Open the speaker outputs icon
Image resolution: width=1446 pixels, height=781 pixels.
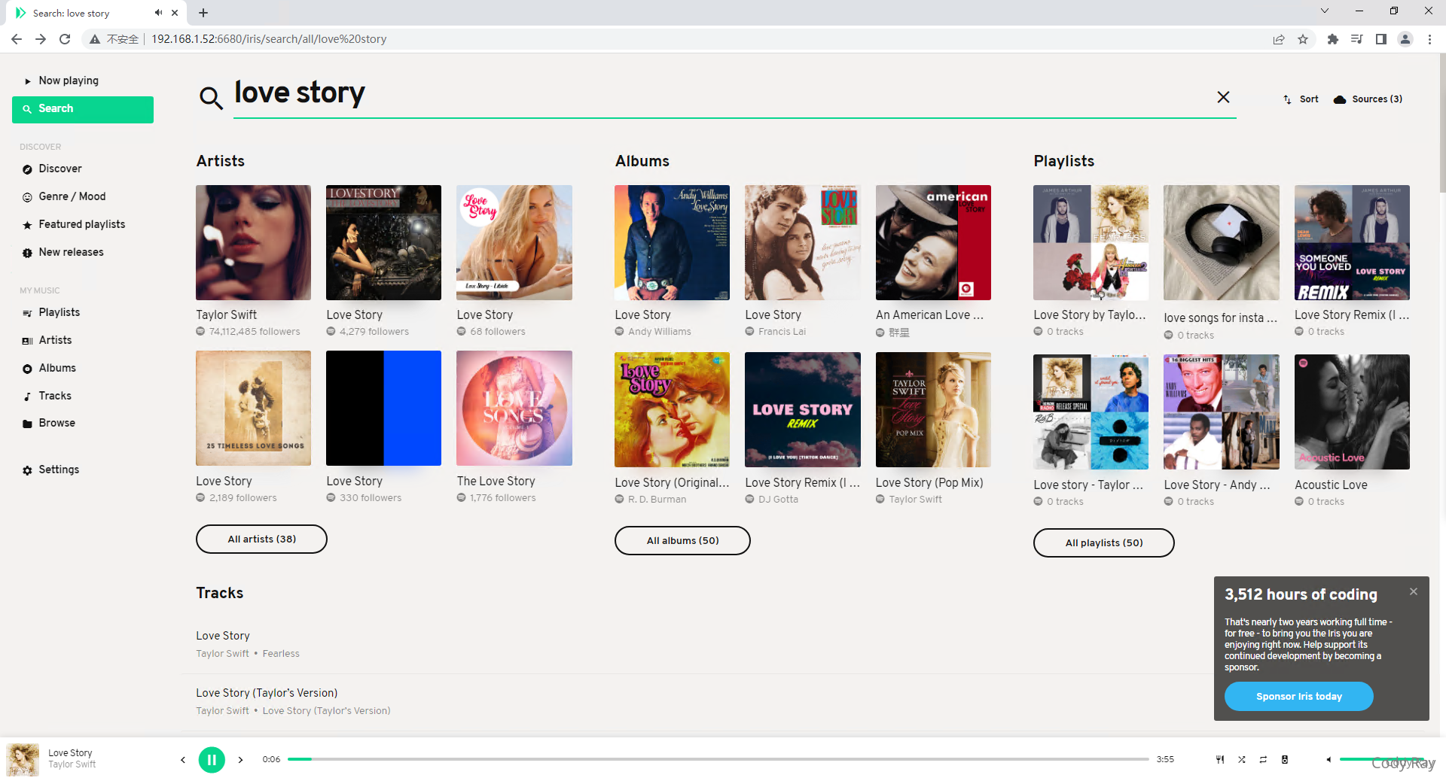[x=1285, y=759]
